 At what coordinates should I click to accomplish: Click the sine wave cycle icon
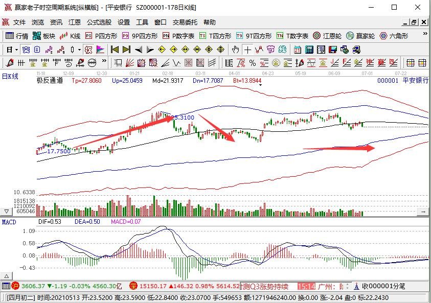311,63
